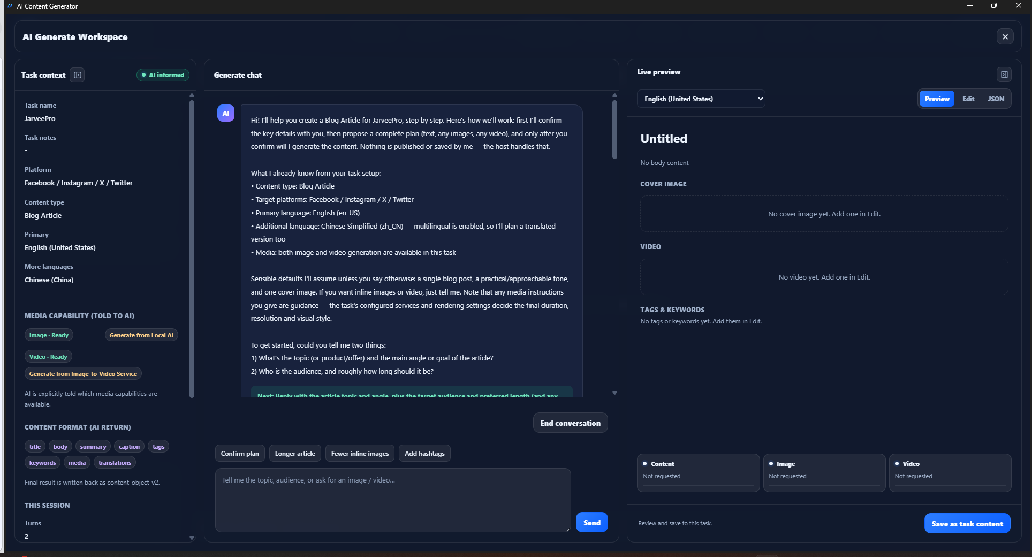Close the AI Generate Workspace panel
This screenshot has width=1032, height=557.
click(1005, 36)
